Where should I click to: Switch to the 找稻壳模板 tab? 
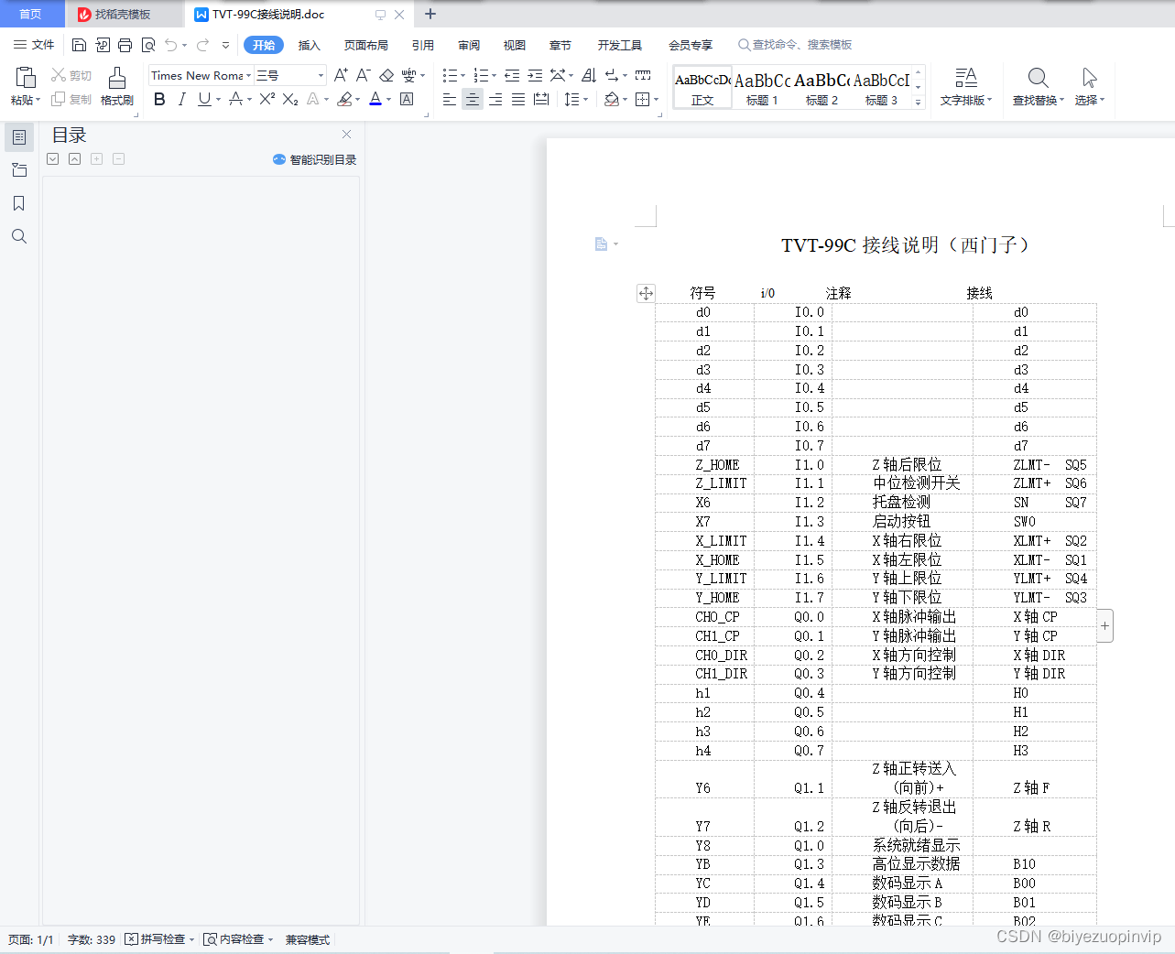point(124,14)
